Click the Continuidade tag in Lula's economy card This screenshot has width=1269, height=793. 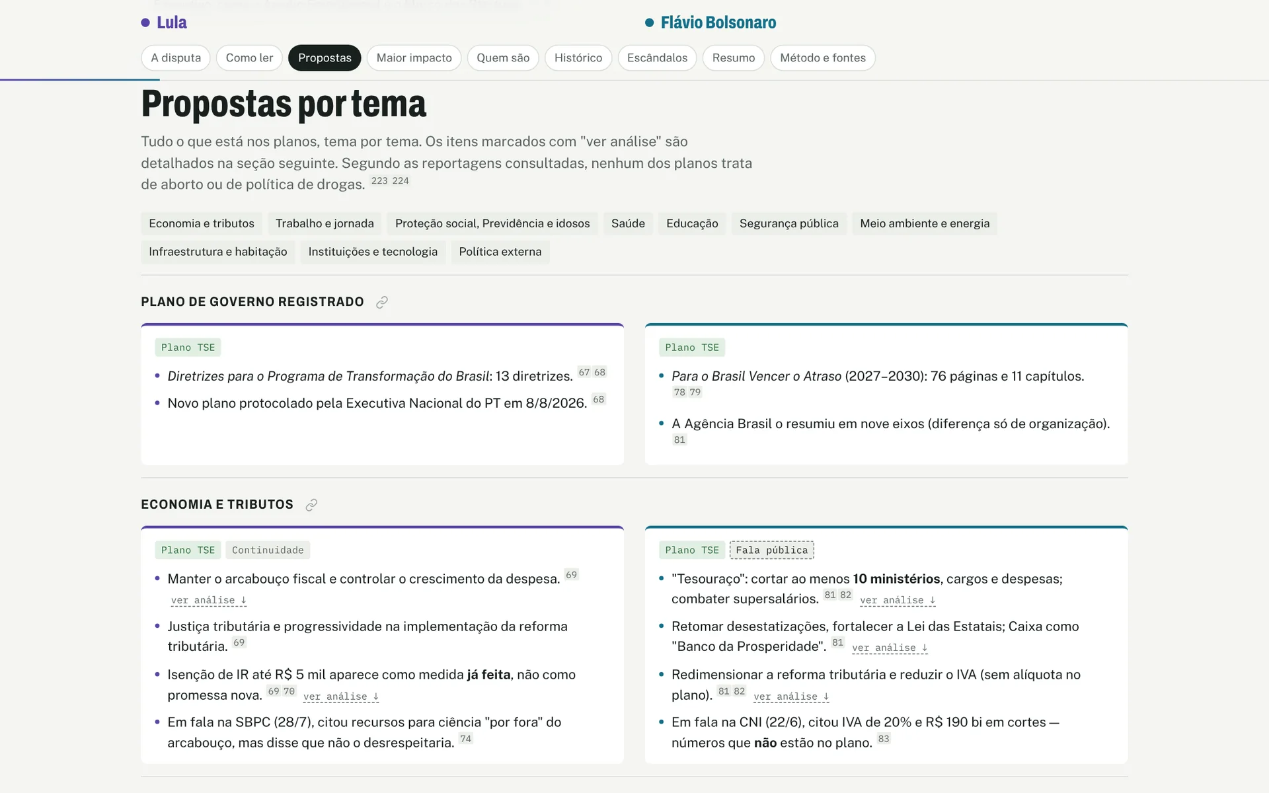tap(268, 550)
